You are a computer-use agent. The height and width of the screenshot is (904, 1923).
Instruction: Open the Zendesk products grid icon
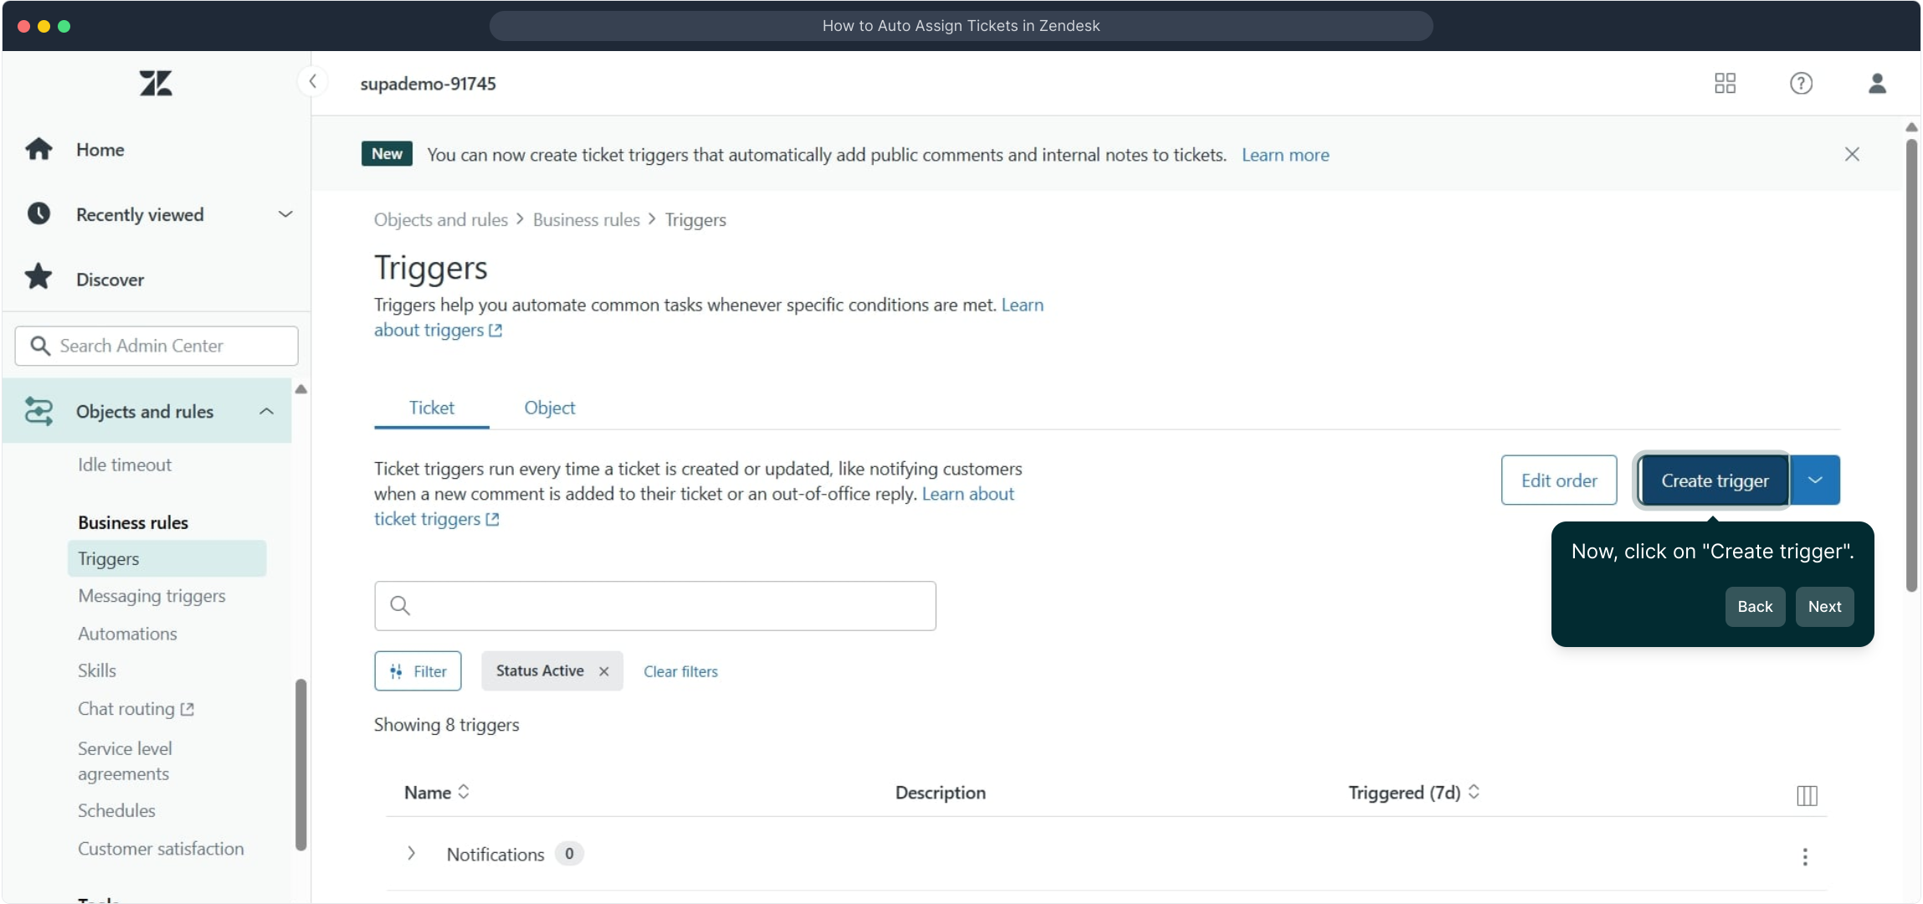(1725, 84)
